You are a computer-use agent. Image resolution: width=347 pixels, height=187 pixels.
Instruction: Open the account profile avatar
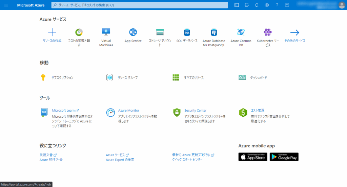tap(342, 5)
